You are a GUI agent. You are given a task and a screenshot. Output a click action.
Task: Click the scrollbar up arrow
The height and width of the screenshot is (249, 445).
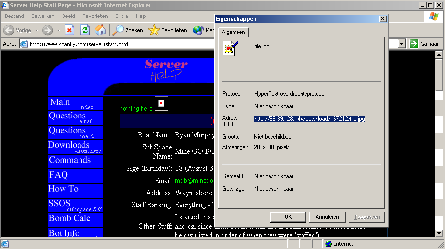pyautogui.click(x=439, y=55)
